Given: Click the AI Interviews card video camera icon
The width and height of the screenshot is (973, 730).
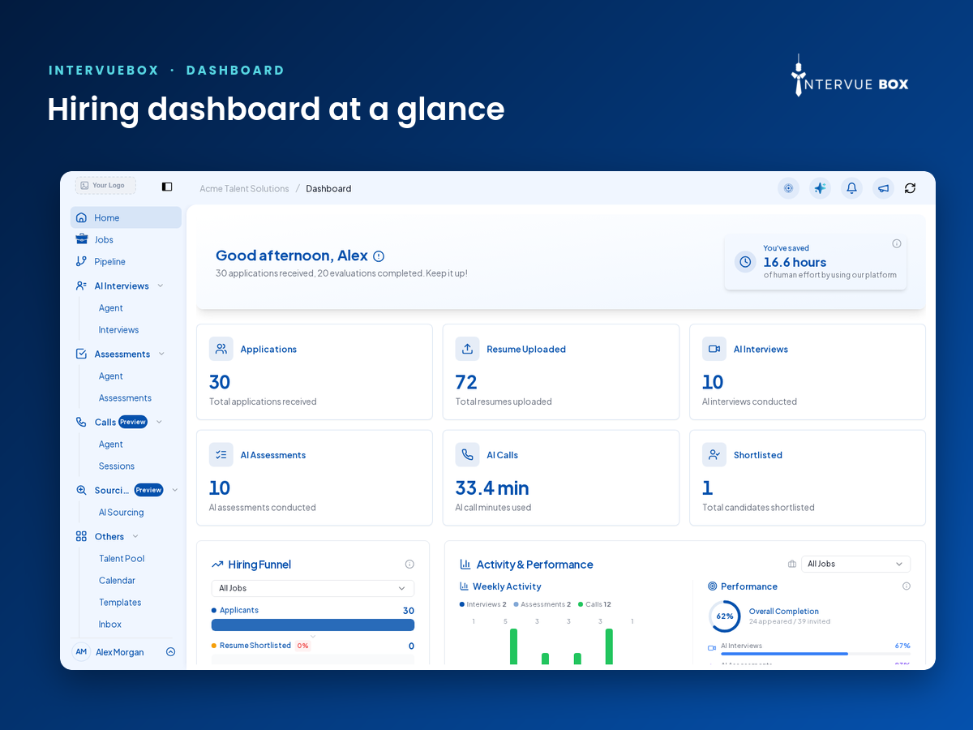Looking at the screenshot, I should point(714,349).
